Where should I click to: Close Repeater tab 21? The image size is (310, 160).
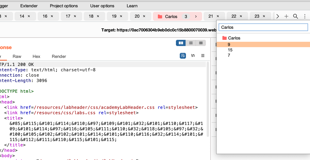point(218,16)
